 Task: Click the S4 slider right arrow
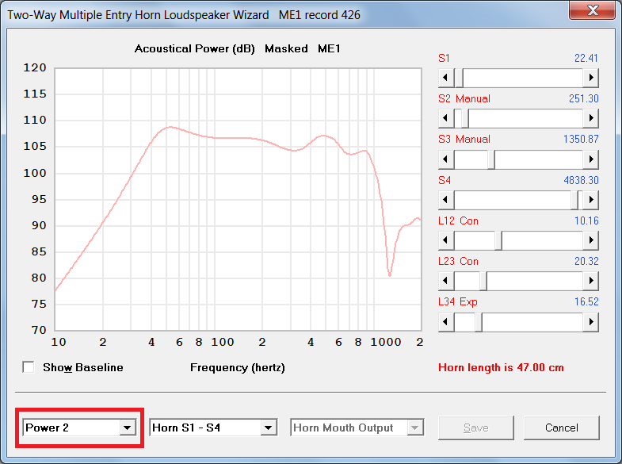(590, 200)
